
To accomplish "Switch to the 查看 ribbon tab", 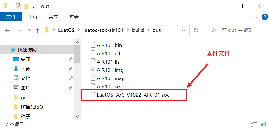I will coord(74,17).
